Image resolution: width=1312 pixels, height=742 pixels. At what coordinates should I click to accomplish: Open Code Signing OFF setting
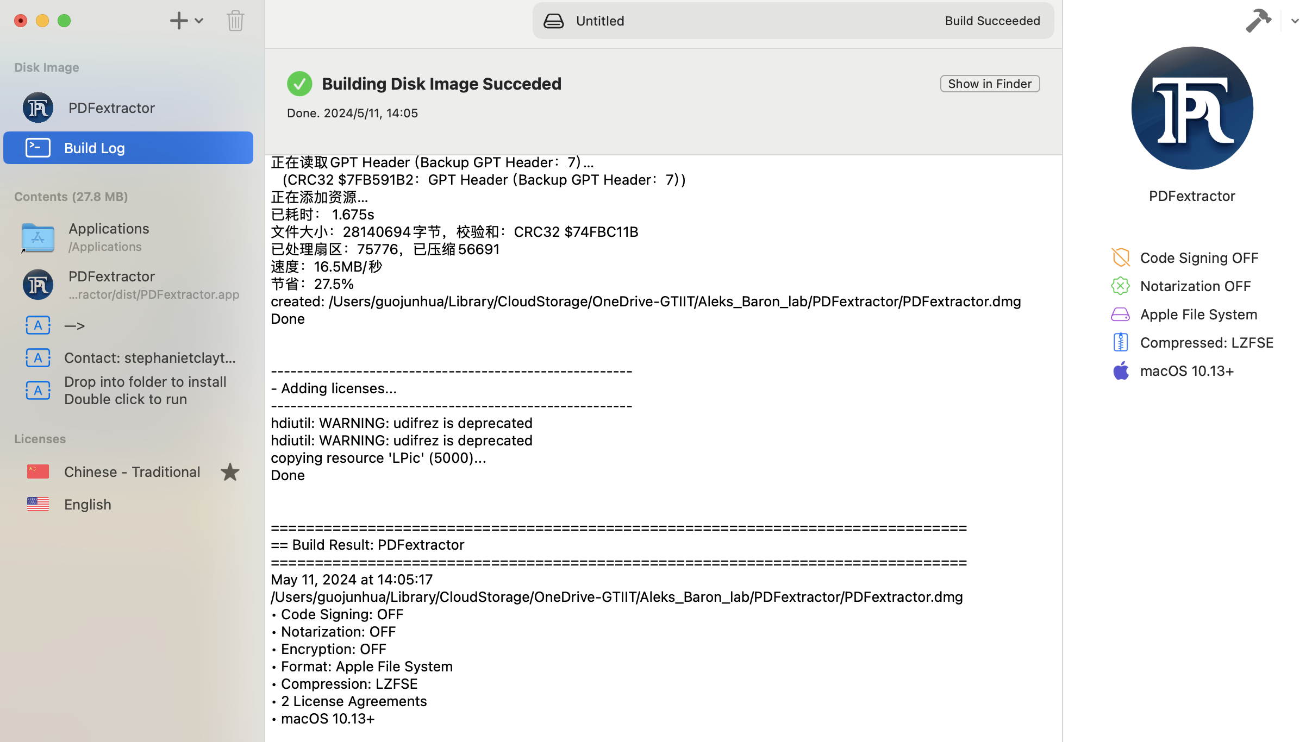[x=1199, y=257]
